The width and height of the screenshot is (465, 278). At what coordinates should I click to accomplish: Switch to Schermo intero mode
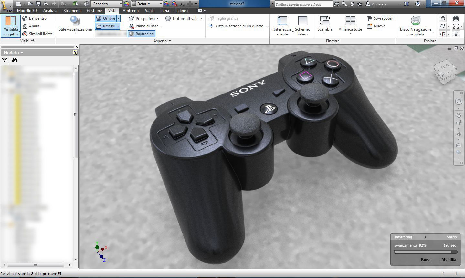302,26
